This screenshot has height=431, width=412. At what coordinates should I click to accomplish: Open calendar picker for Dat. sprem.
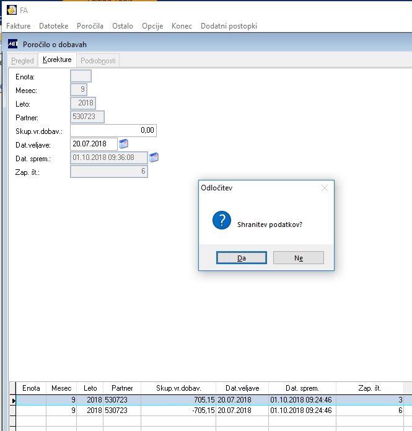(154, 158)
